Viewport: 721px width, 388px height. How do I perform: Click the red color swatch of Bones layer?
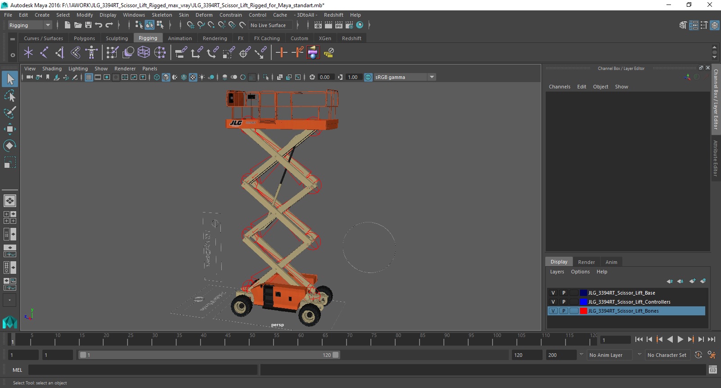tap(584, 311)
